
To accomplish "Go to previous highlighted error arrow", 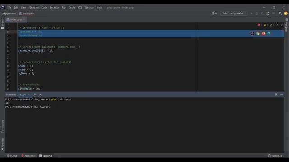I will pos(277,25).
